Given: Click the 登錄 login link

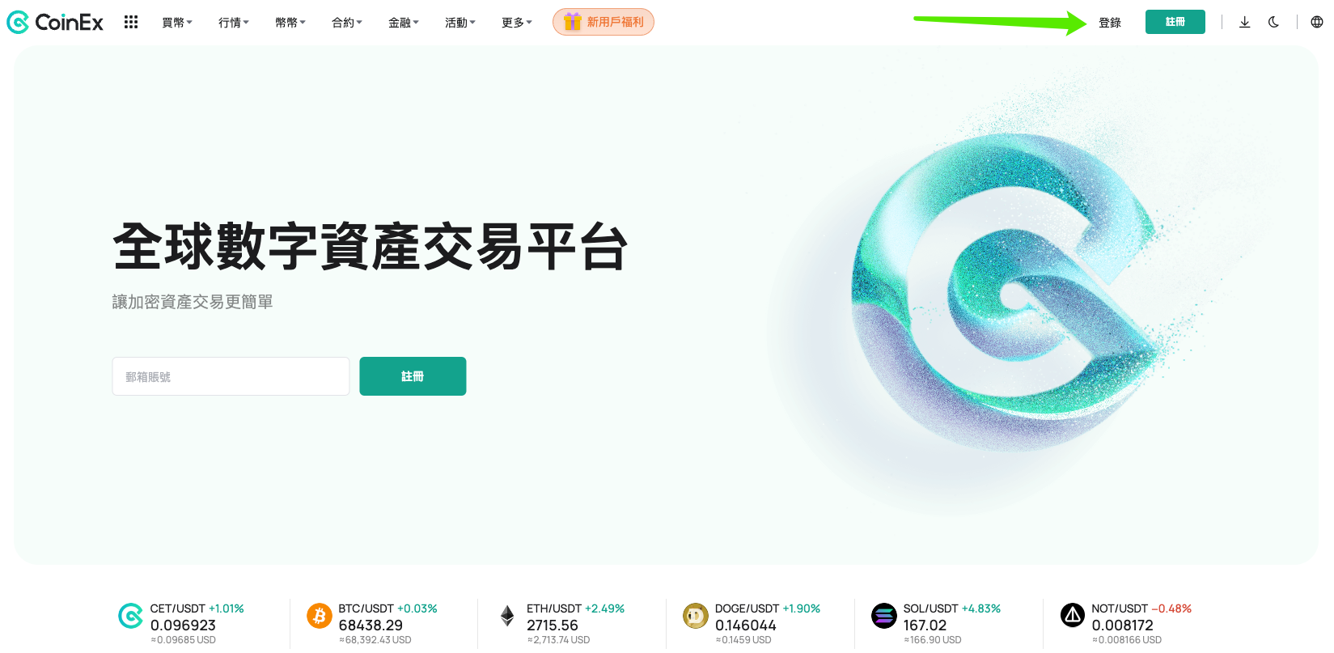Looking at the screenshot, I should coord(1110,23).
